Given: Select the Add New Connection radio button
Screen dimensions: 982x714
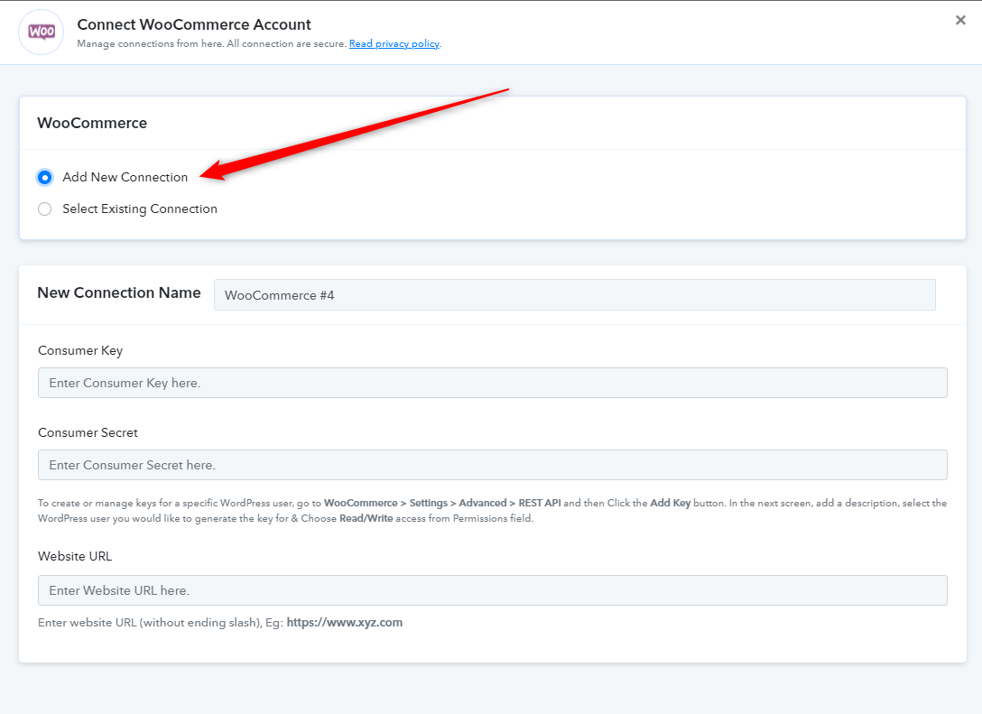Looking at the screenshot, I should coord(44,177).
